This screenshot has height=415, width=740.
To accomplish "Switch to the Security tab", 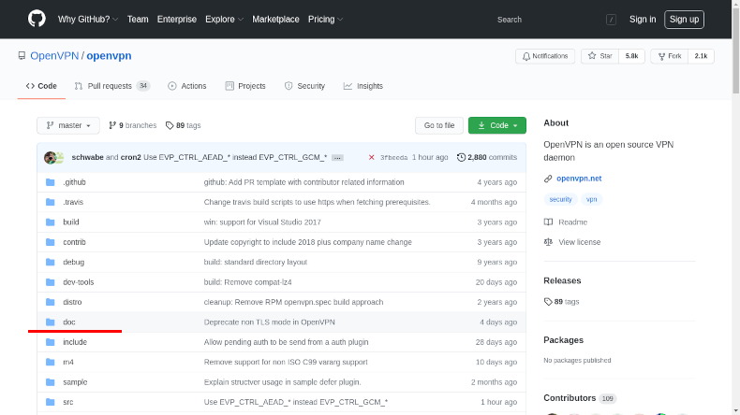I will click(x=304, y=86).
